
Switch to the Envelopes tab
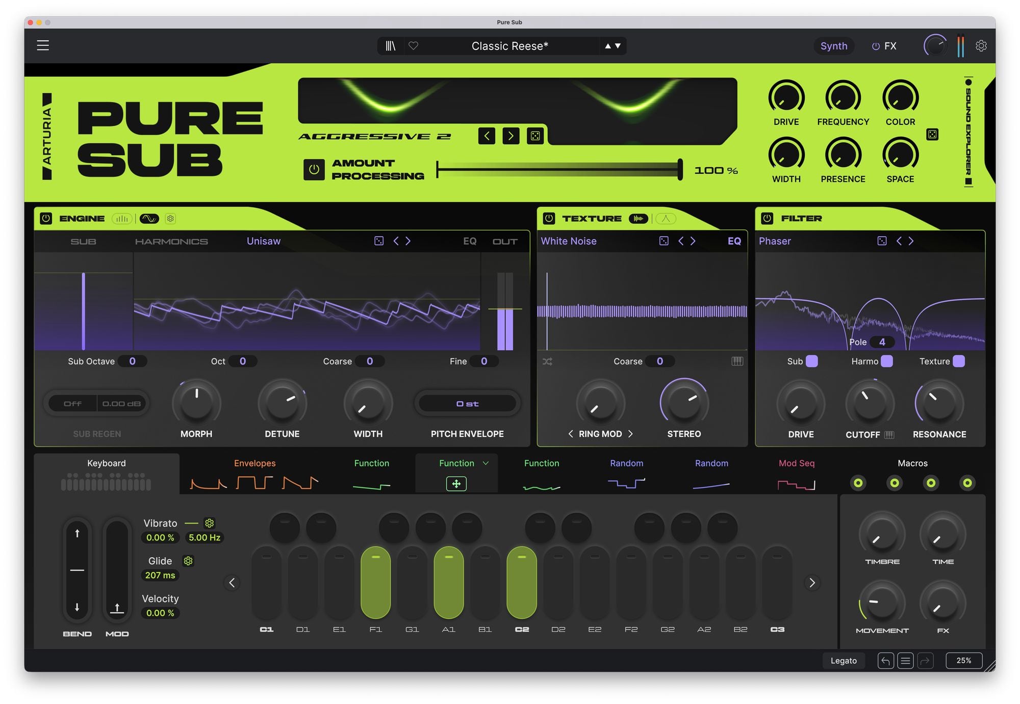point(254,474)
